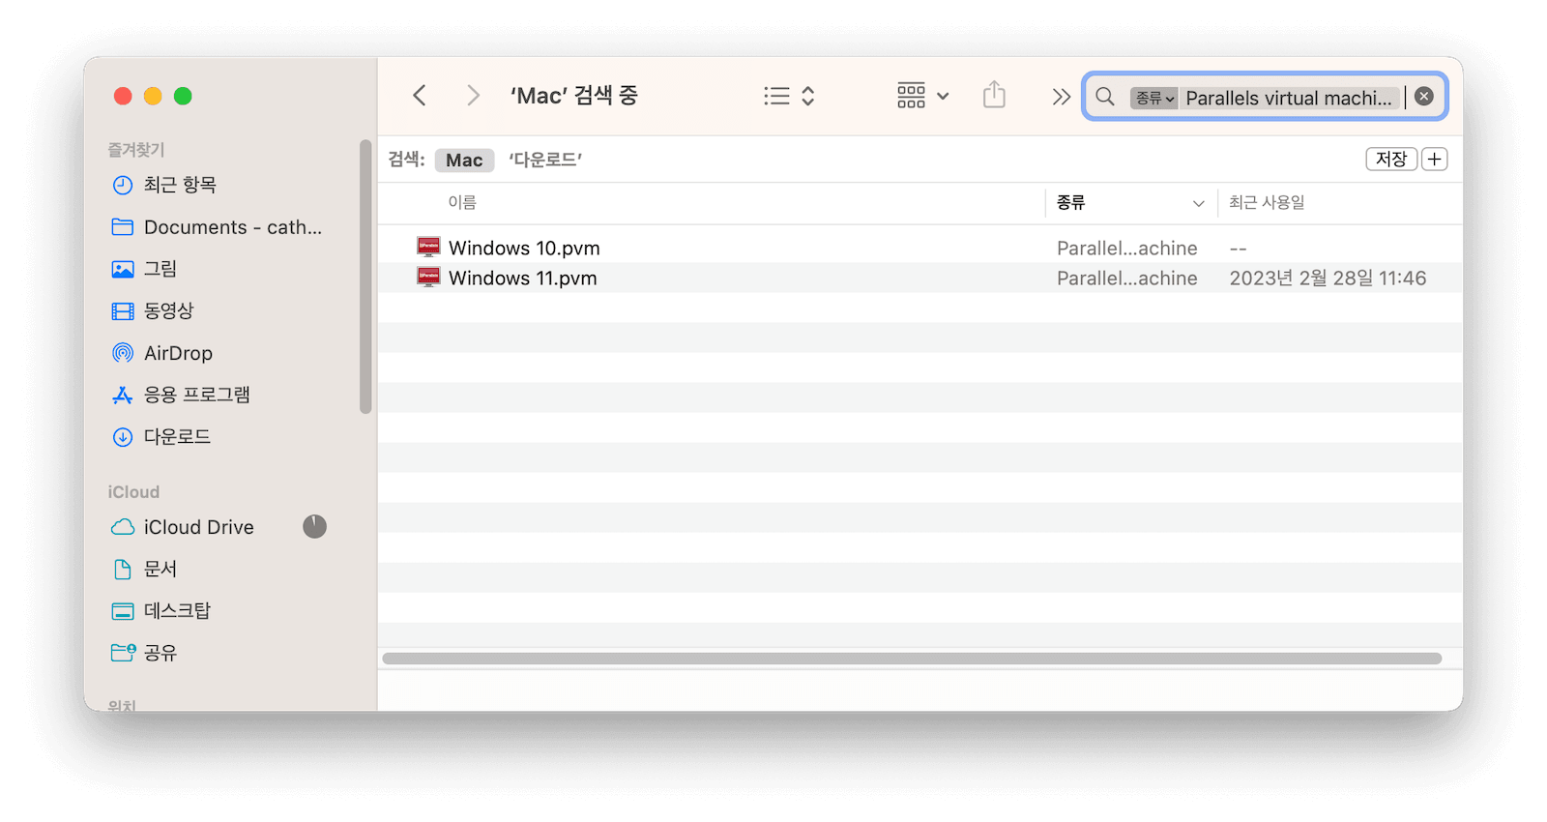Click the 데스크탑 desktop icon

pos(123,611)
